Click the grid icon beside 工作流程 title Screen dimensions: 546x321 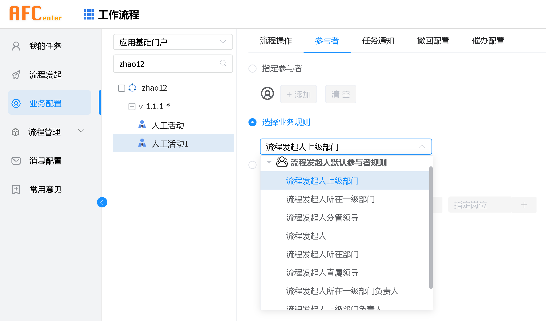point(89,14)
